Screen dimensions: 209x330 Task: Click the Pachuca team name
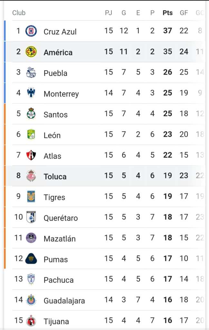point(59,280)
